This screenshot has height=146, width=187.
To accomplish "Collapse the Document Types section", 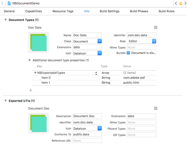I will [5, 20].
